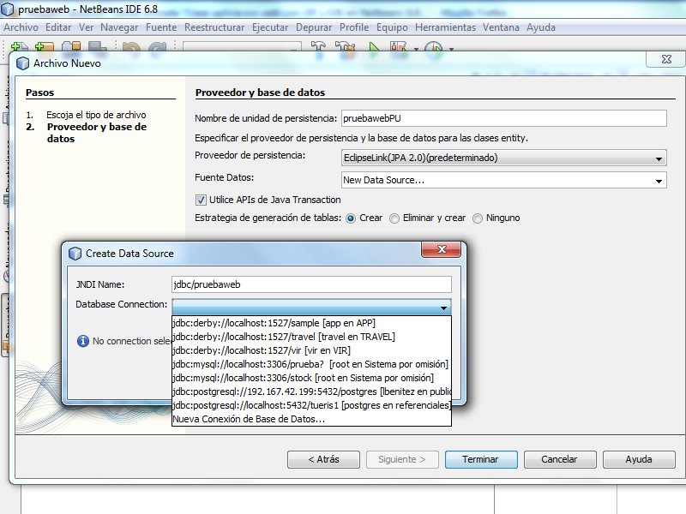The image size is (686, 514).
Task: Click the New Project toolbar icon
Action: point(45,47)
